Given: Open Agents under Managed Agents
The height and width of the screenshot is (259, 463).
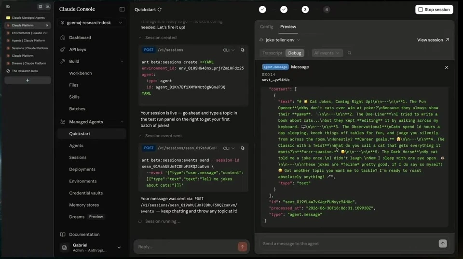Looking at the screenshot, I should point(76,145).
